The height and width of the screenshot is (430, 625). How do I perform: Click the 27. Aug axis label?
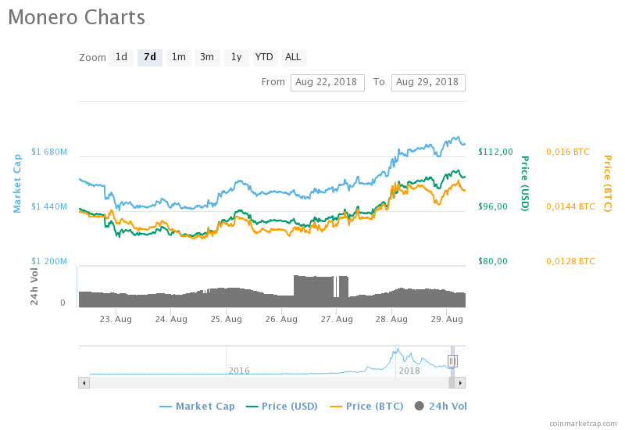337,319
